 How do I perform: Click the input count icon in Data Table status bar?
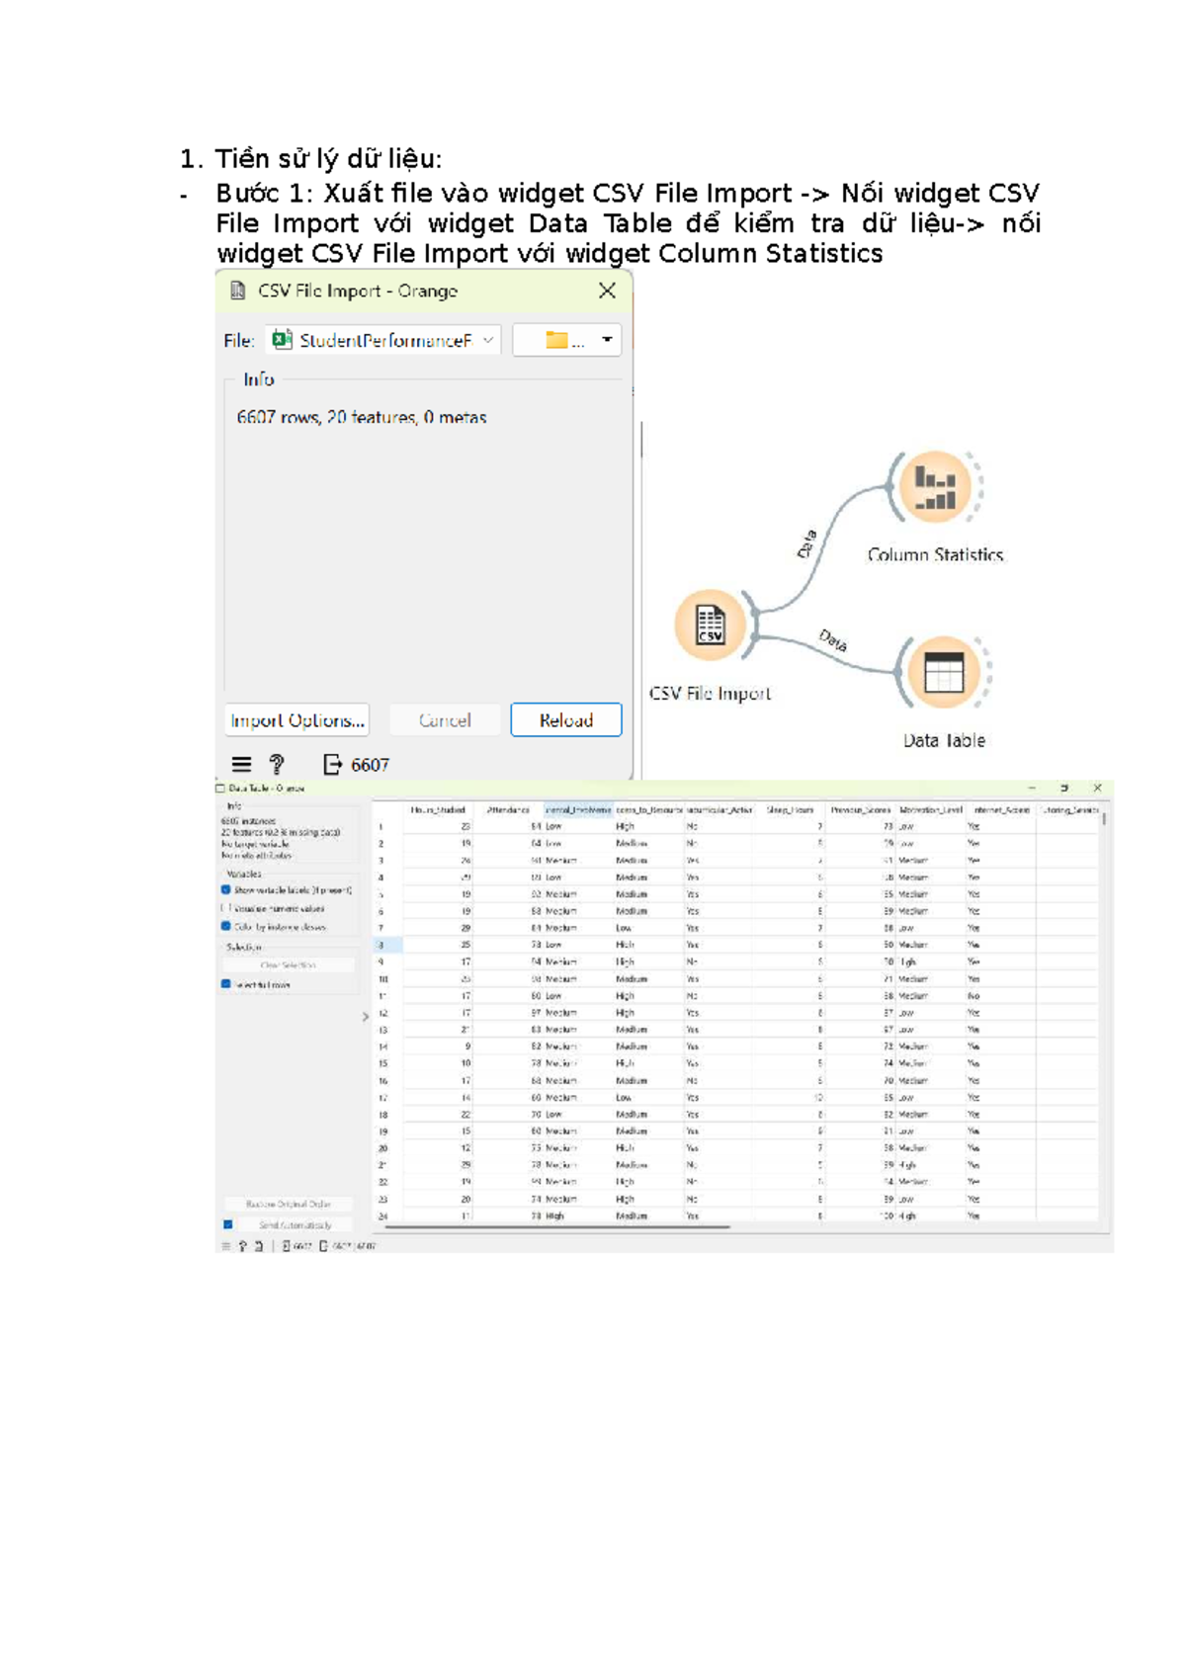[286, 1246]
